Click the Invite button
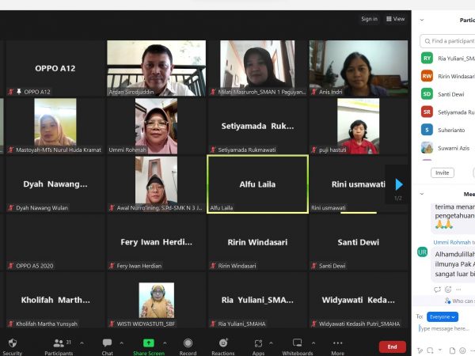Image resolution: width=475 pixels, height=356 pixels. coord(443,172)
